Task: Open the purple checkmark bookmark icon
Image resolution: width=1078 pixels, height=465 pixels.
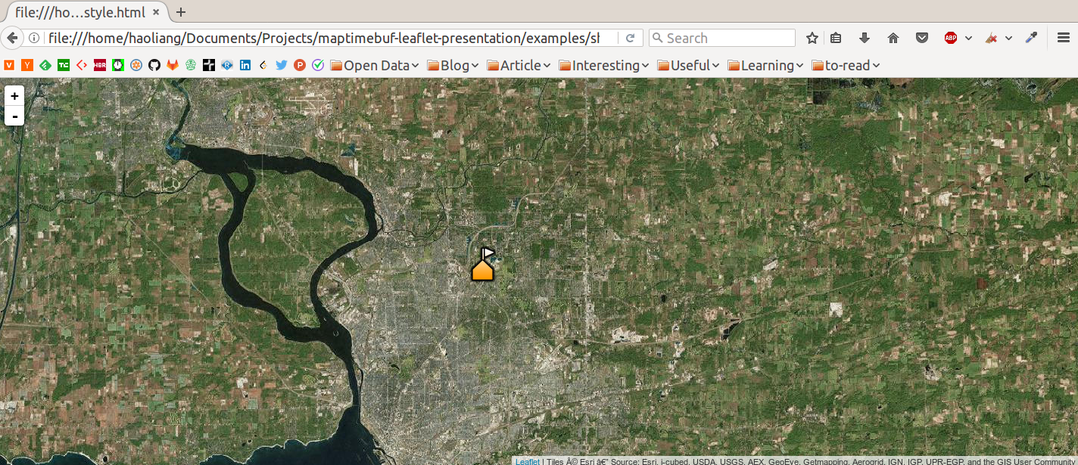Action: click(318, 66)
